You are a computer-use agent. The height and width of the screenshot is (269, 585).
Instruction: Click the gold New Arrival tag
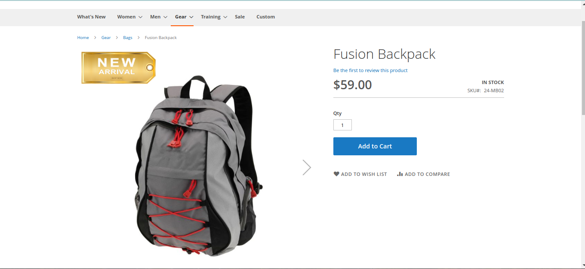(x=118, y=68)
